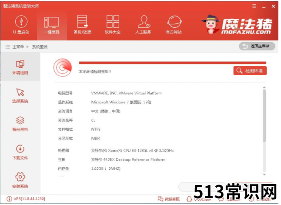Click the 2.00GB memory value

click(106, 169)
